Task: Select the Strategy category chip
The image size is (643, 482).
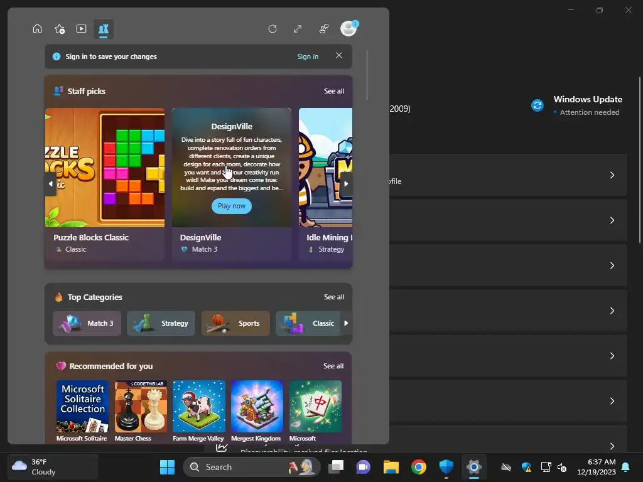Action: (161, 323)
